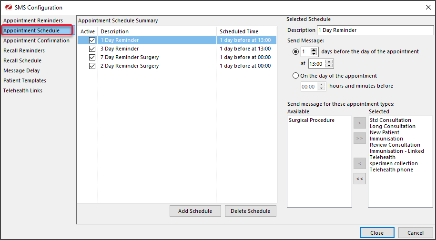The image size is (436, 240).
Task: Select 'Review Consultation' in Selected list
Action: click(395, 145)
